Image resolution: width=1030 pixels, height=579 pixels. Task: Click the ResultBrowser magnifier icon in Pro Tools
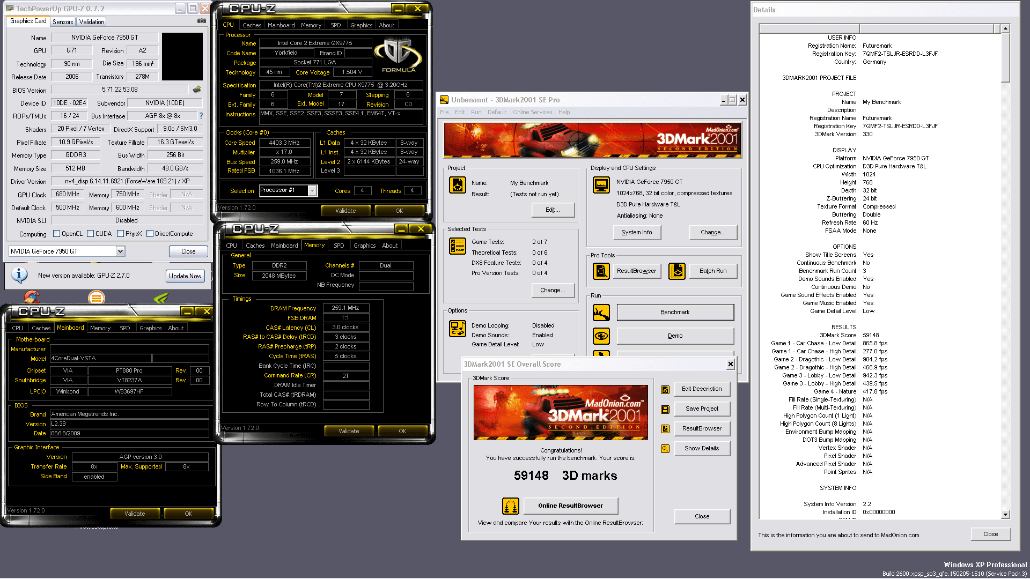pos(601,271)
